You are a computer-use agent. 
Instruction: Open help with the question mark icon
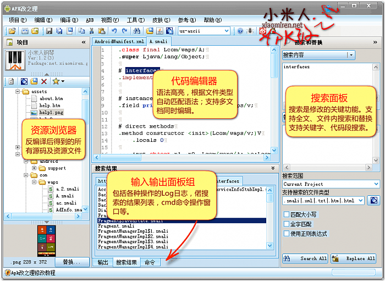tap(240, 31)
